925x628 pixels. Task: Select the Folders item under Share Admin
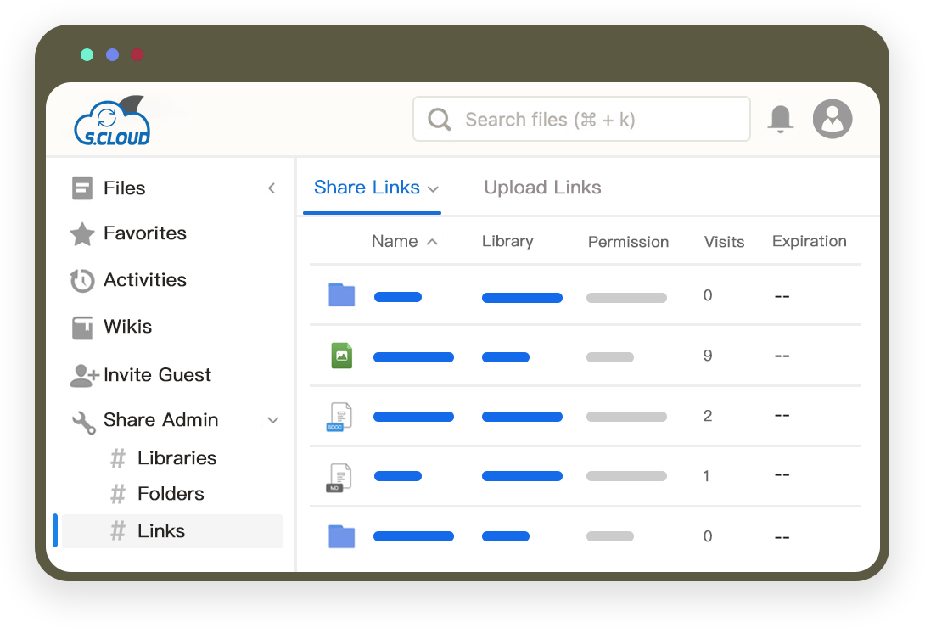click(x=171, y=494)
